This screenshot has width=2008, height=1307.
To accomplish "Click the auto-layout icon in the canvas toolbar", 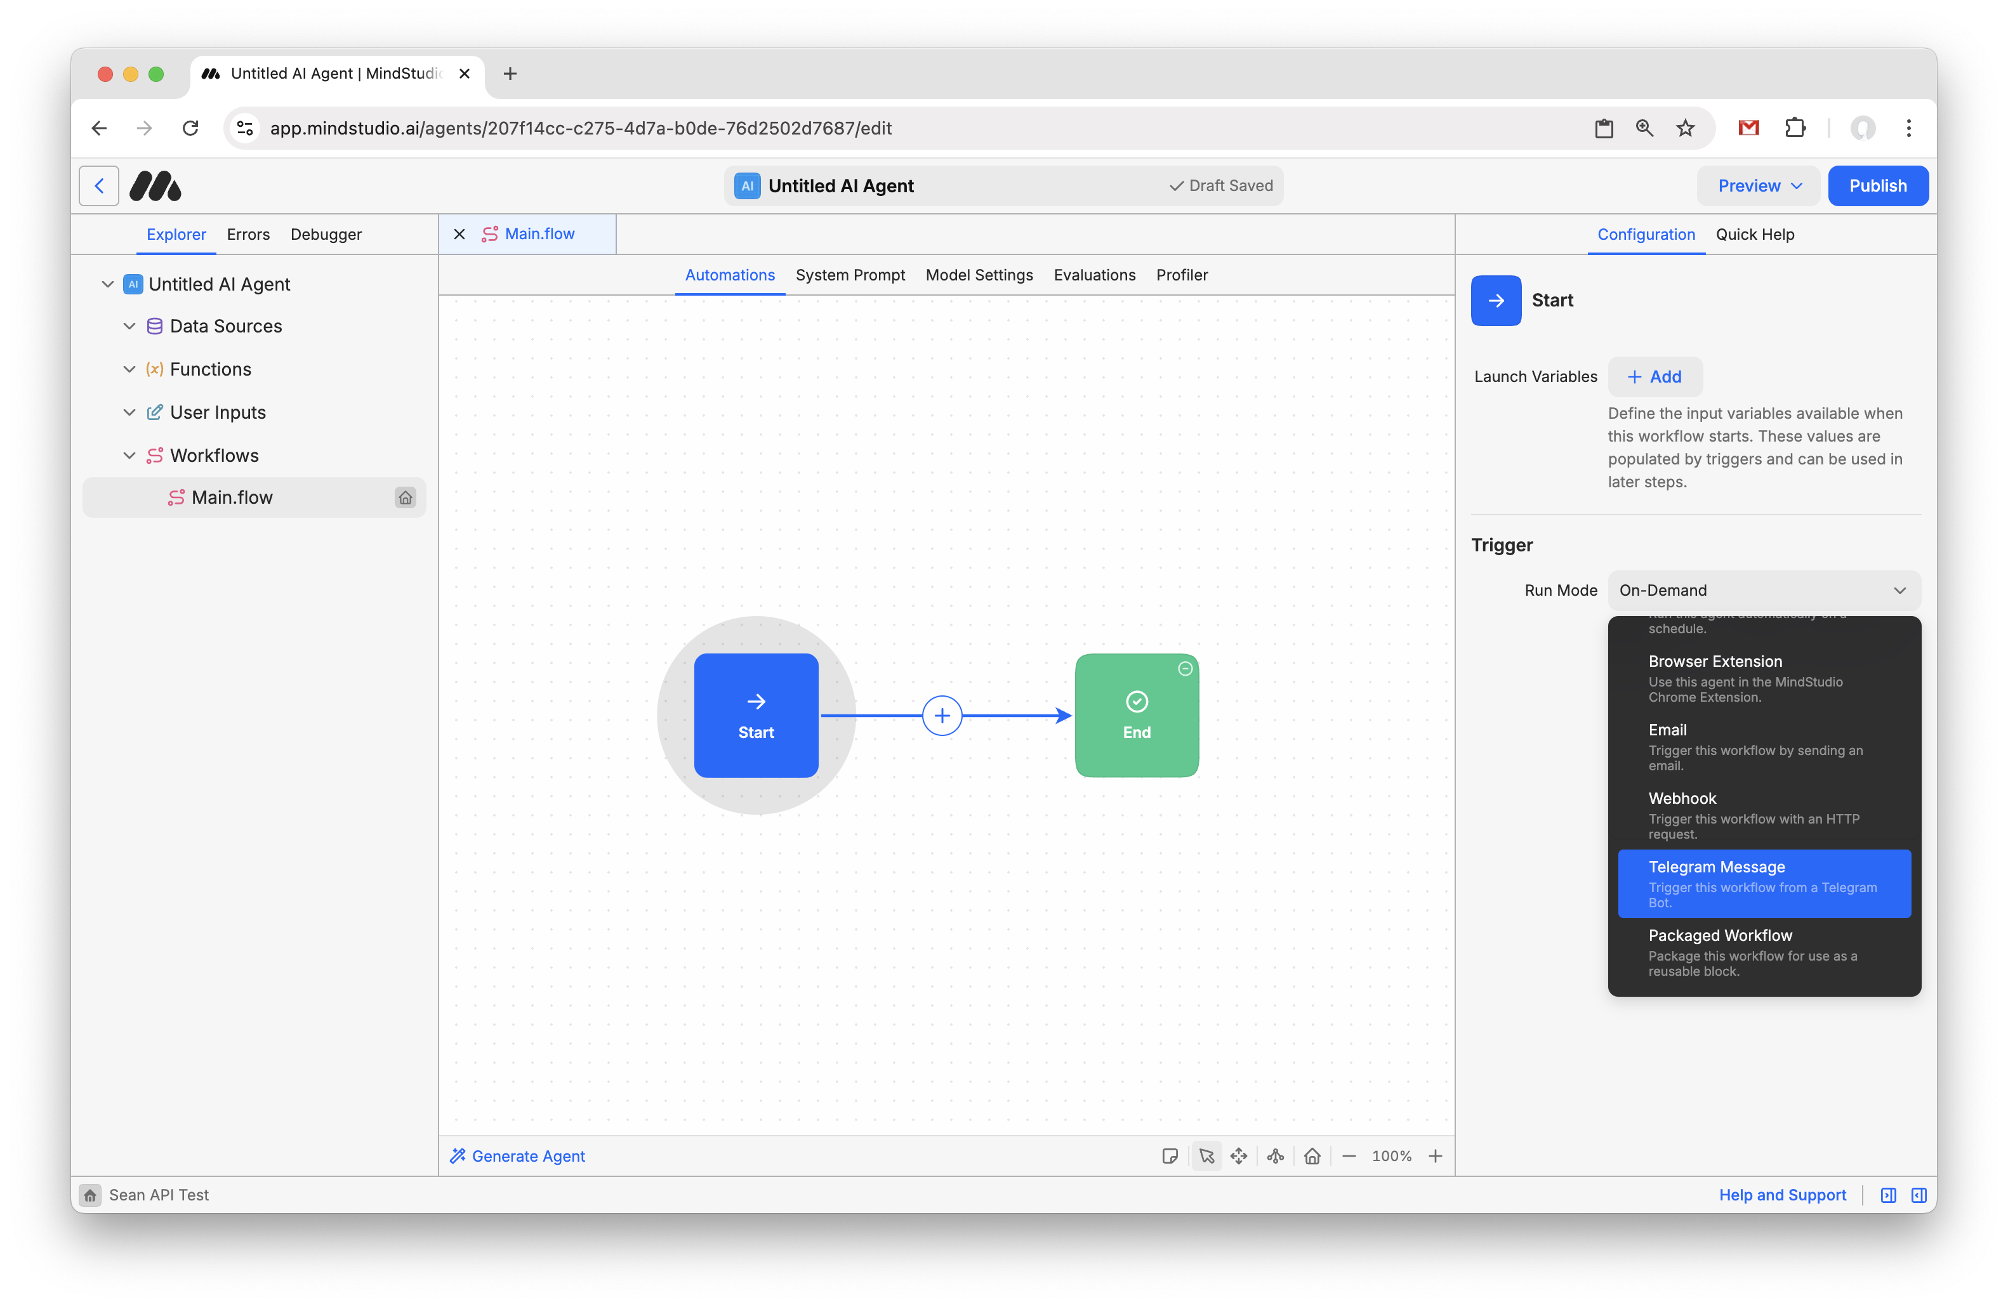I will [1275, 1156].
